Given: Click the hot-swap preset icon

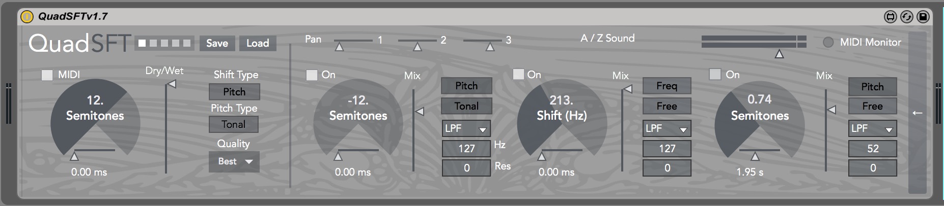Looking at the screenshot, I should pyautogui.click(x=906, y=17).
